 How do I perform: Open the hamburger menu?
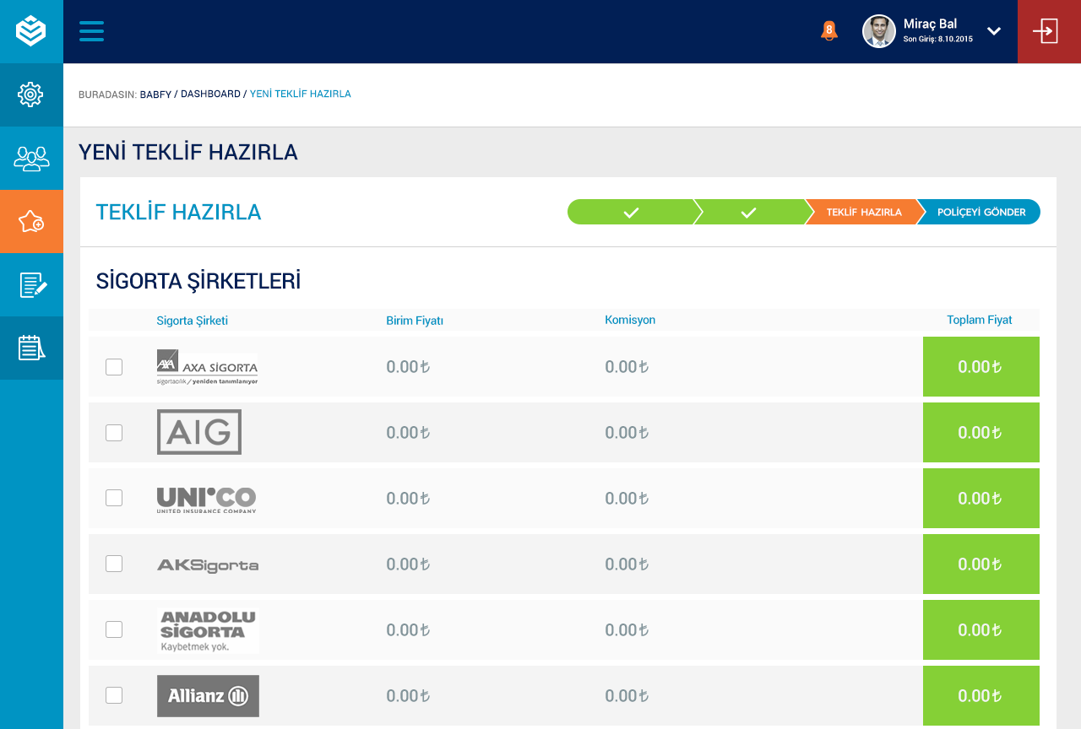tap(91, 31)
